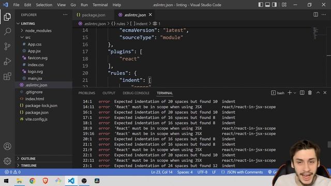The height and width of the screenshot is (186, 331).
Task: Open the Go menu
Action: click(73, 5)
